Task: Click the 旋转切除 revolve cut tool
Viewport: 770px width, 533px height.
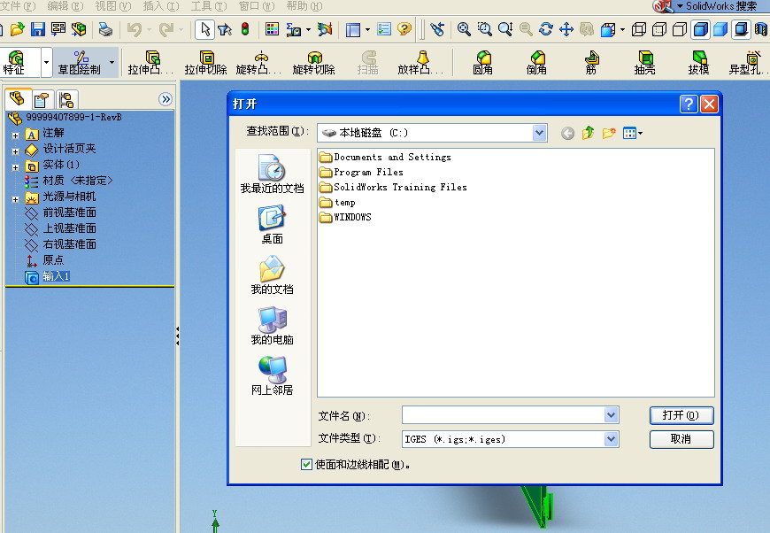Action: pyautogui.click(x=314, y=63)
